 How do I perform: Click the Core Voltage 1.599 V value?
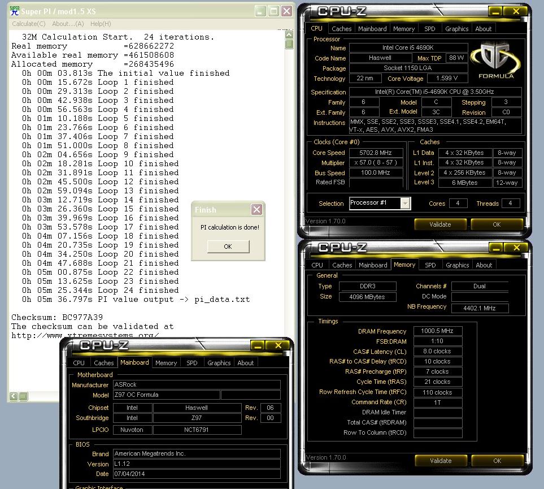click(447, 79)
